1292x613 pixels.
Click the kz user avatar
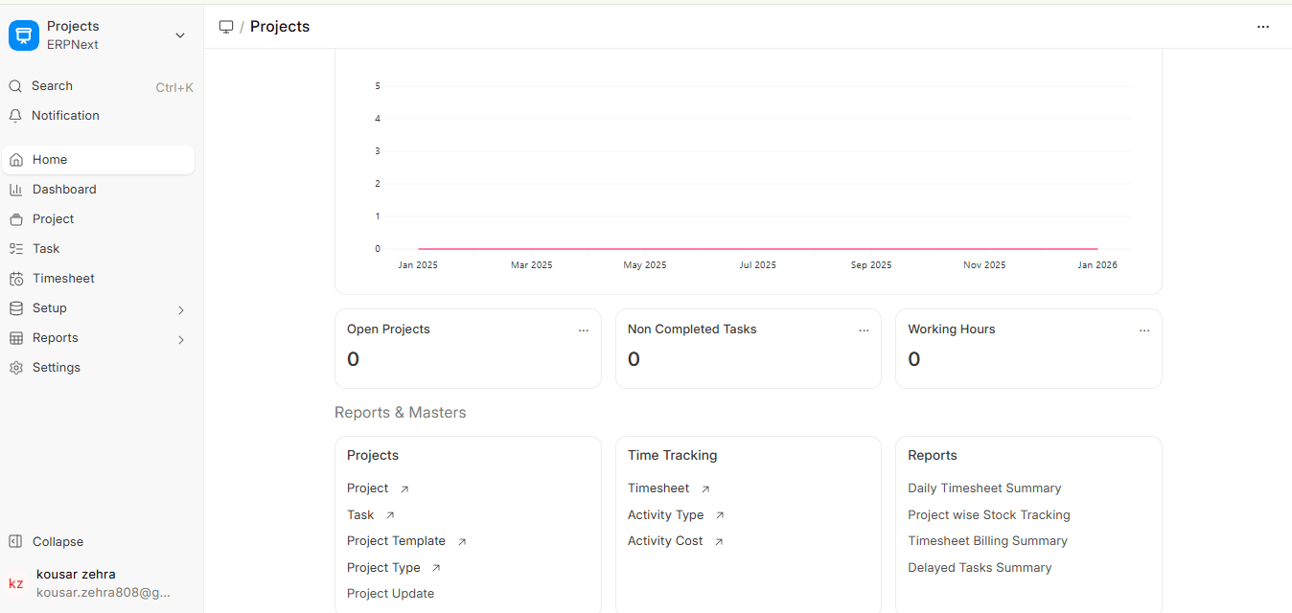16,583
